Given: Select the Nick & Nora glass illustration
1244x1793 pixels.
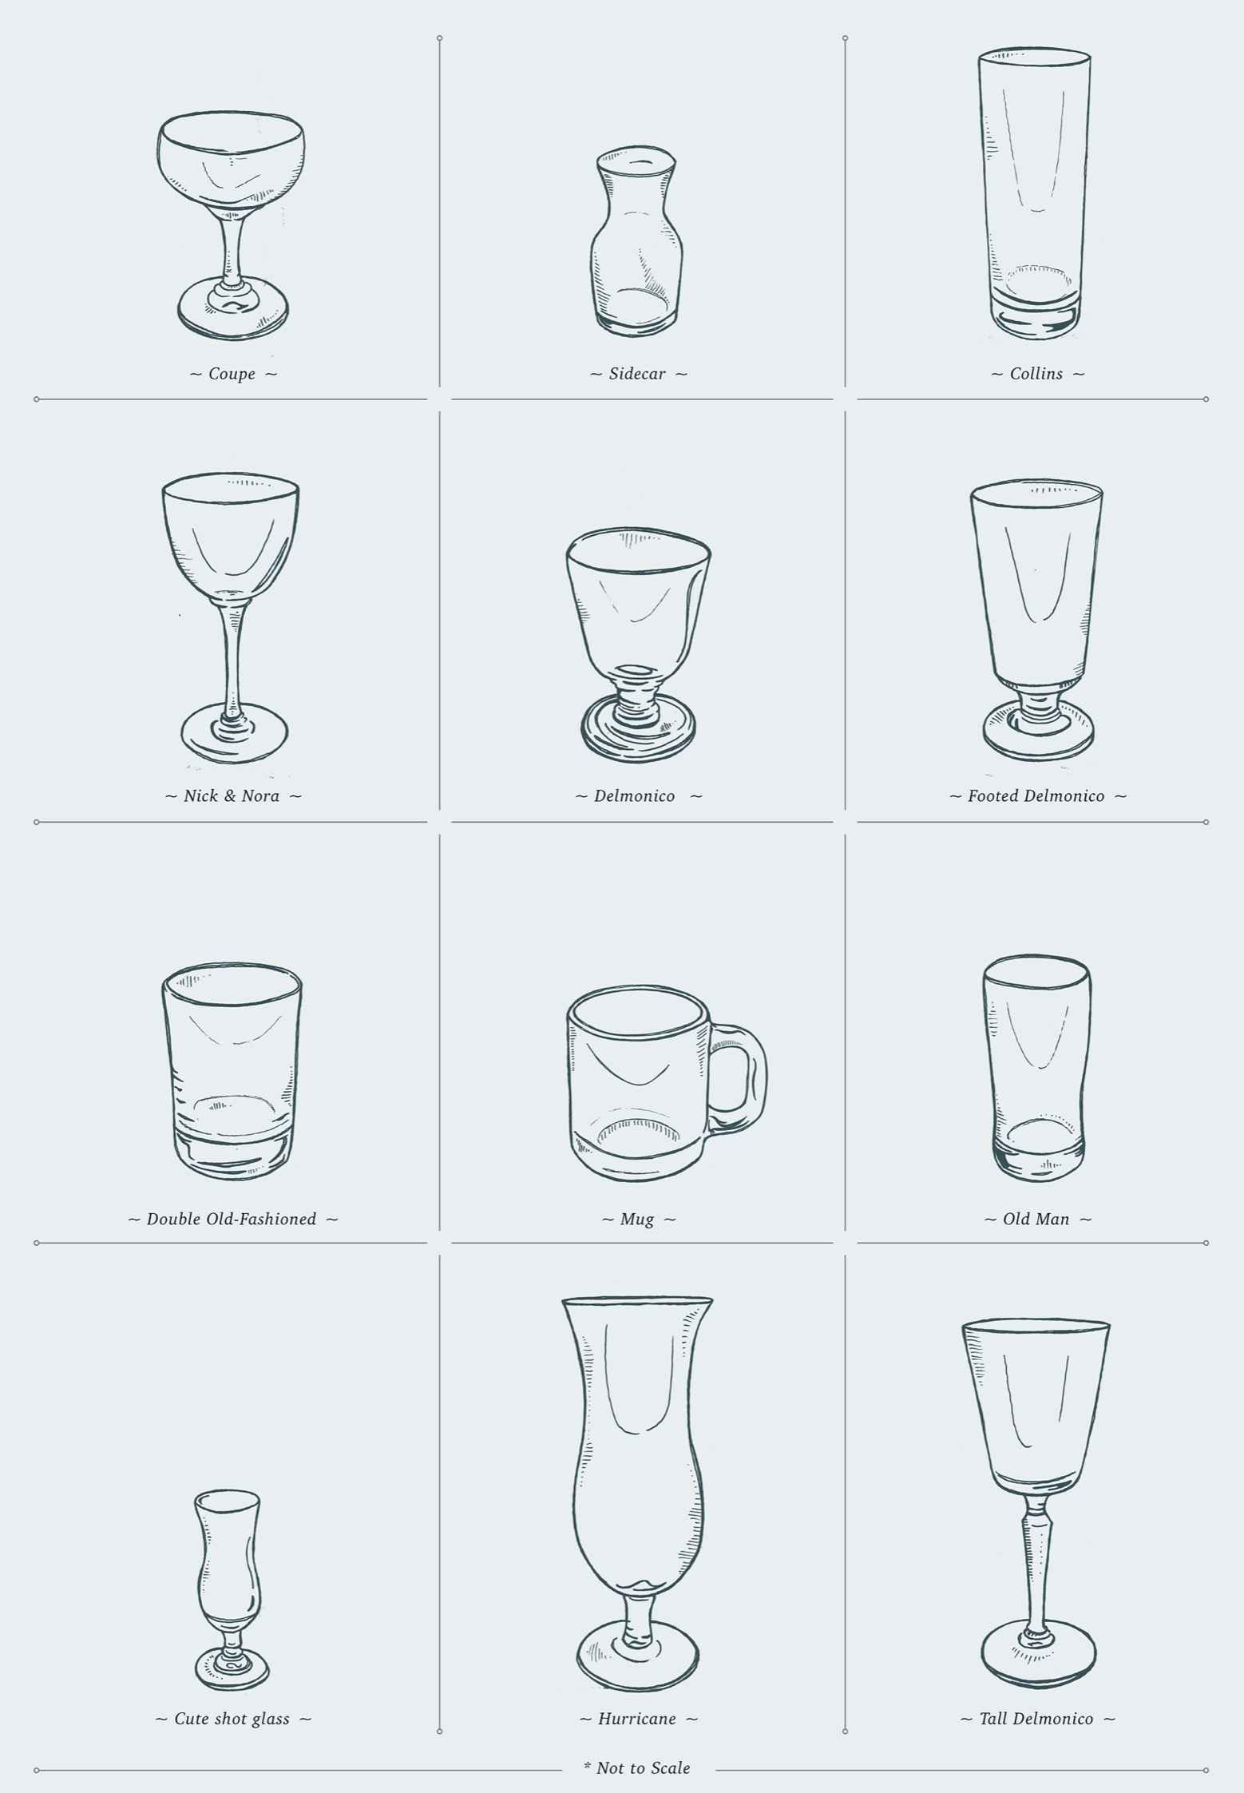Looking at the screenshot, I should tap(231, 619).
